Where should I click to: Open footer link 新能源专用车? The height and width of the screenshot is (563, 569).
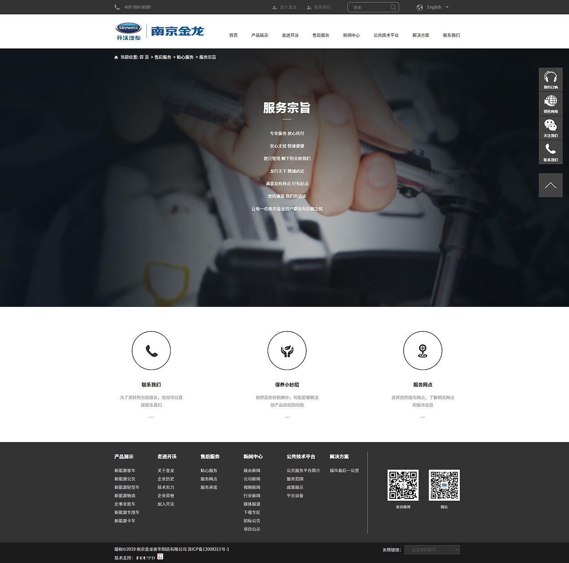pyautogui.click(x=127, y=512)
